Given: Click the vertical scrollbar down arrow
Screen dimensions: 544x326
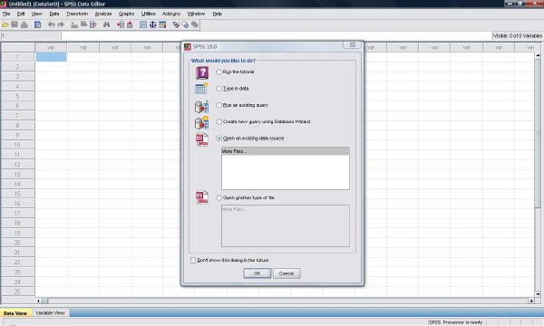Looking at the screenshot, I should 538,294.
